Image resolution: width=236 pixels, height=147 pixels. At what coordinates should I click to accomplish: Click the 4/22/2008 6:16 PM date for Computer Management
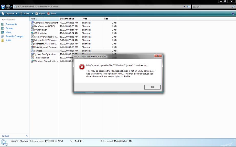[69, 23]
